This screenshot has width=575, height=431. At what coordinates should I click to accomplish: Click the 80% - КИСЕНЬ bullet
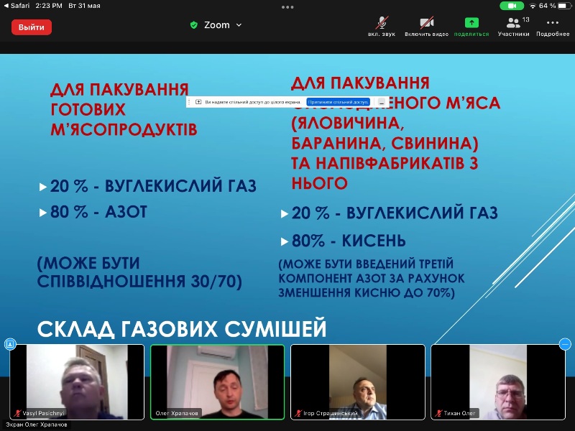coord(349,241)
